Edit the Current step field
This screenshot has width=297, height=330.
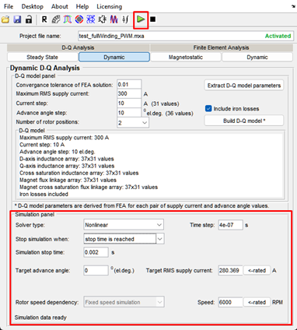tap(129, 104)
